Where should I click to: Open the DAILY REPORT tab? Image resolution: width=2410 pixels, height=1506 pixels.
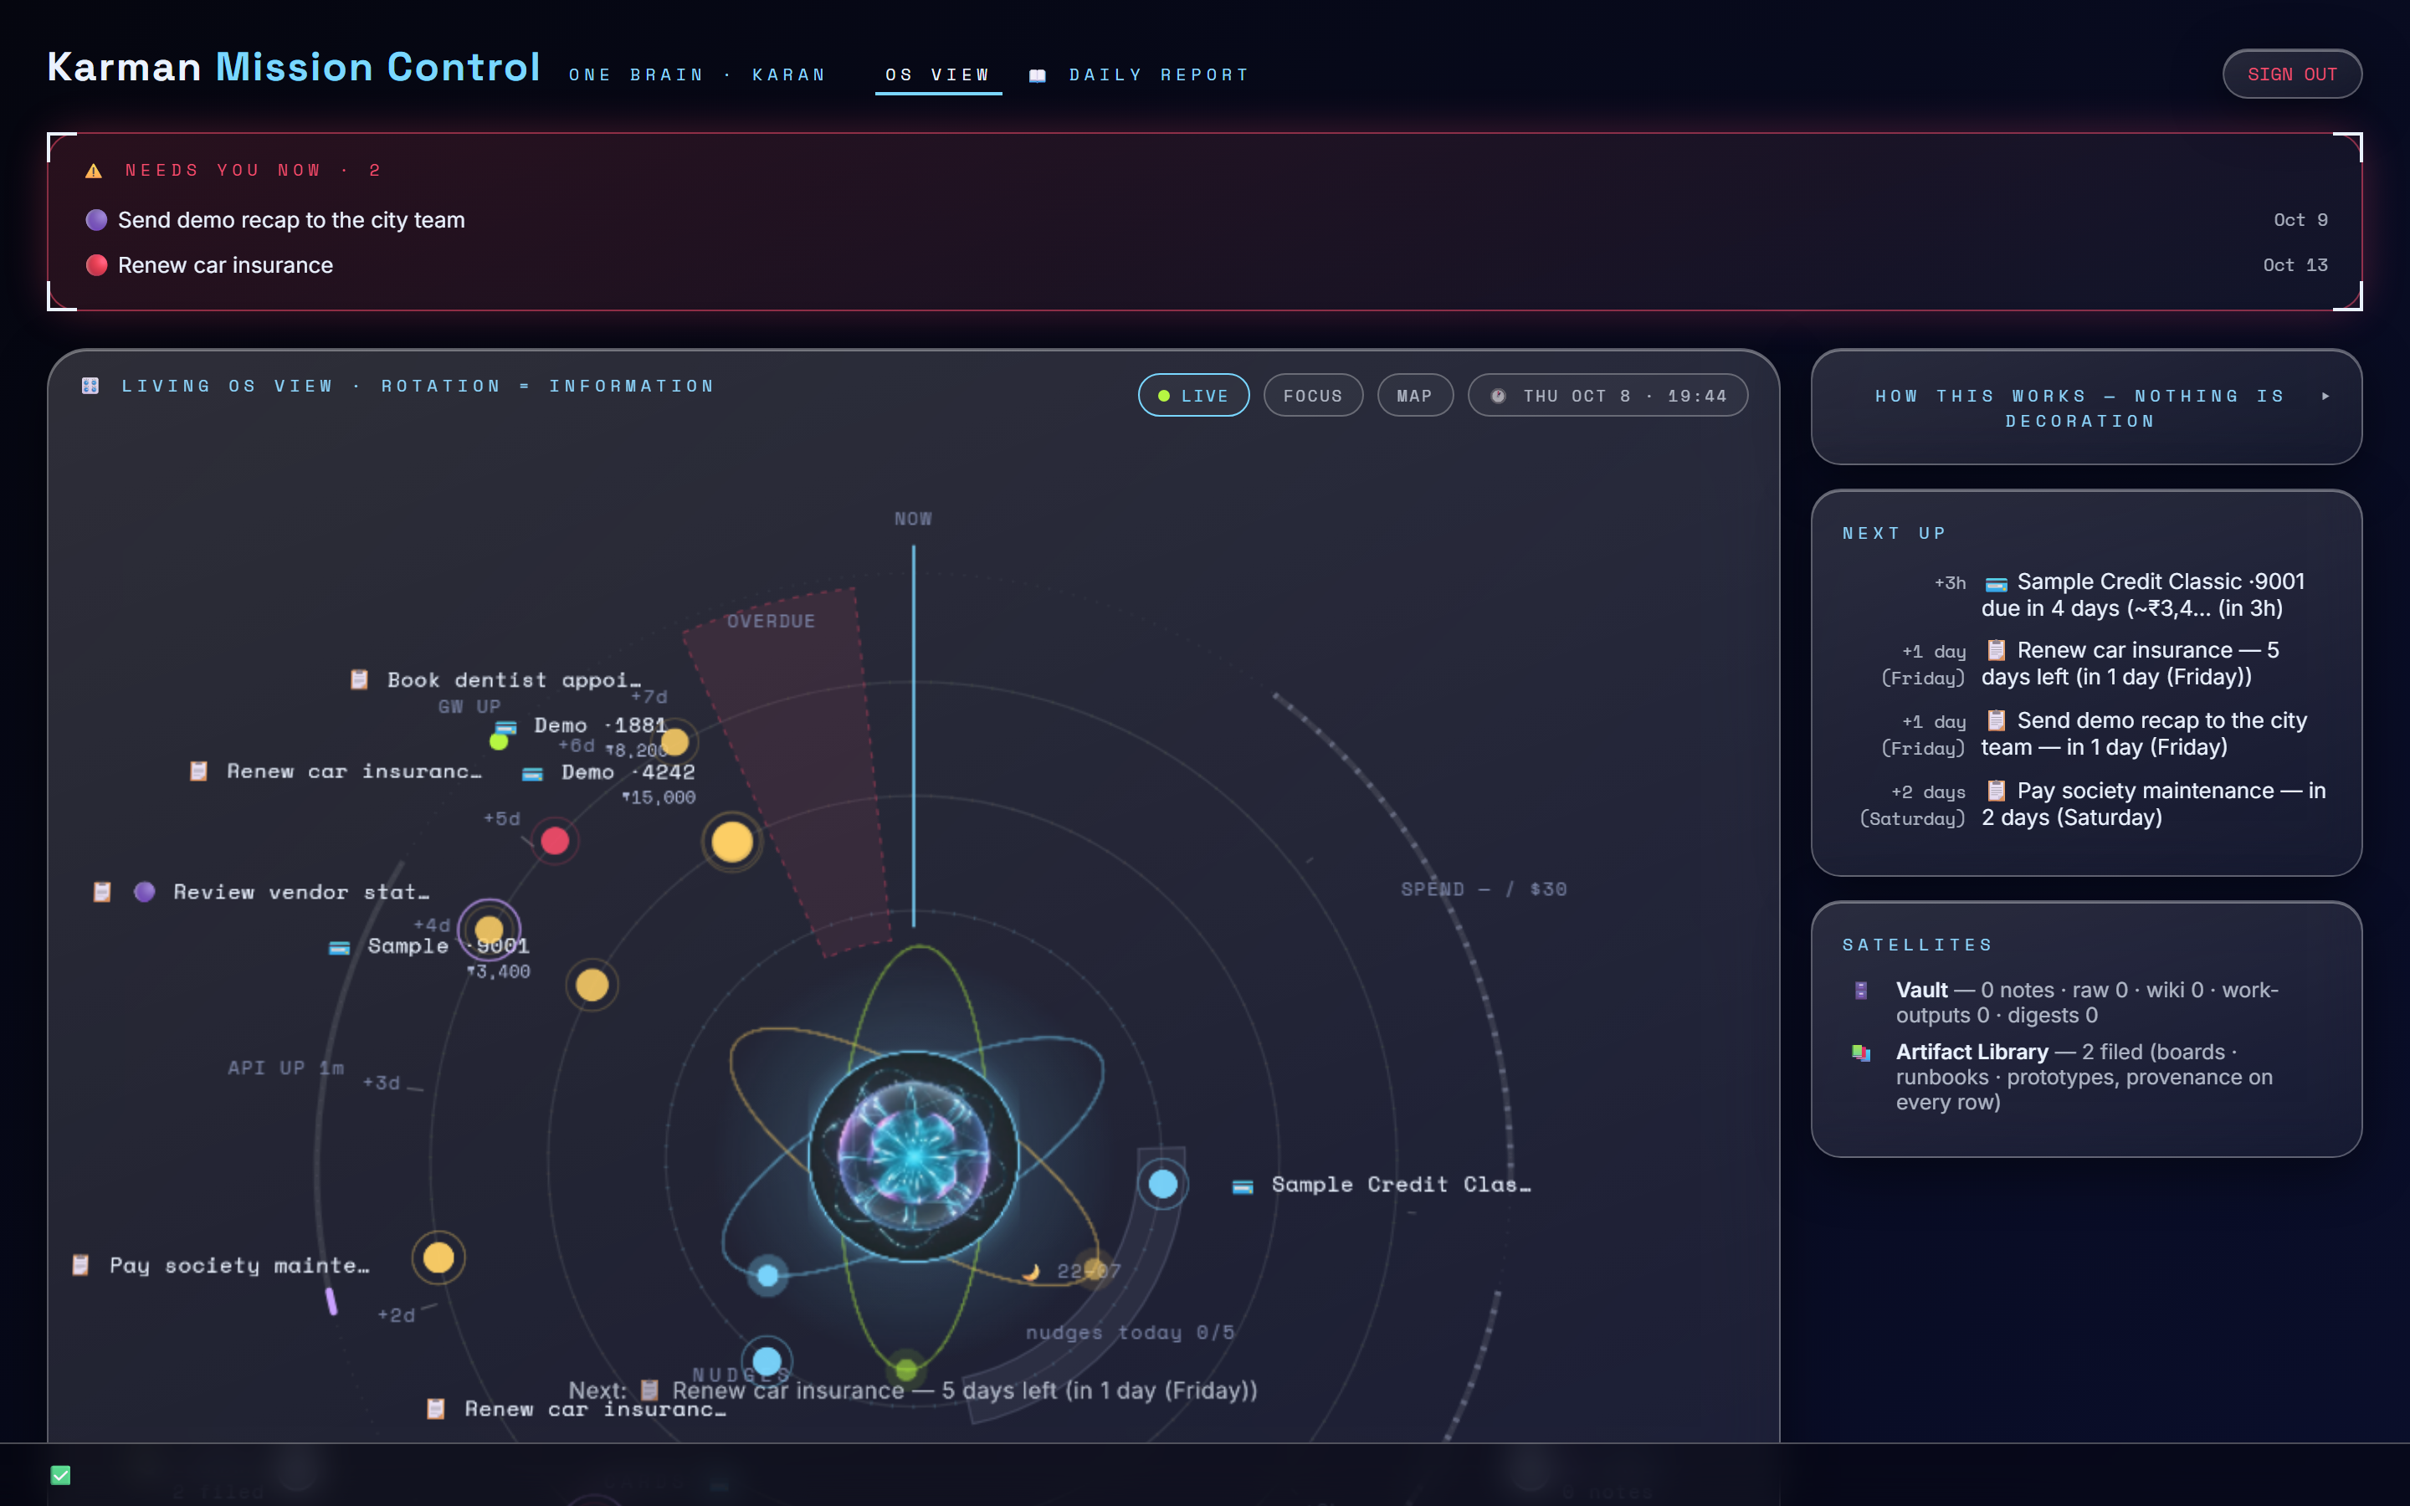[1138, 74]
